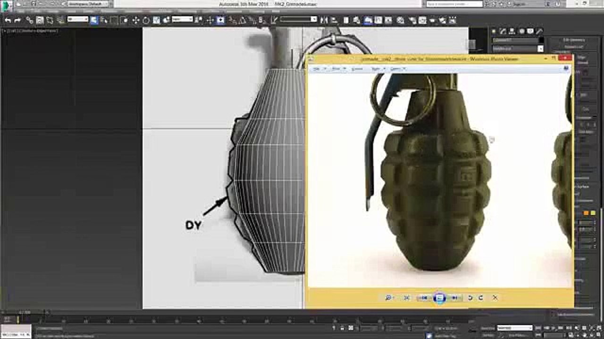Click Photo Viewer zoom magnifier icon
The image size is (604, 339).
[x=388, y=298]
